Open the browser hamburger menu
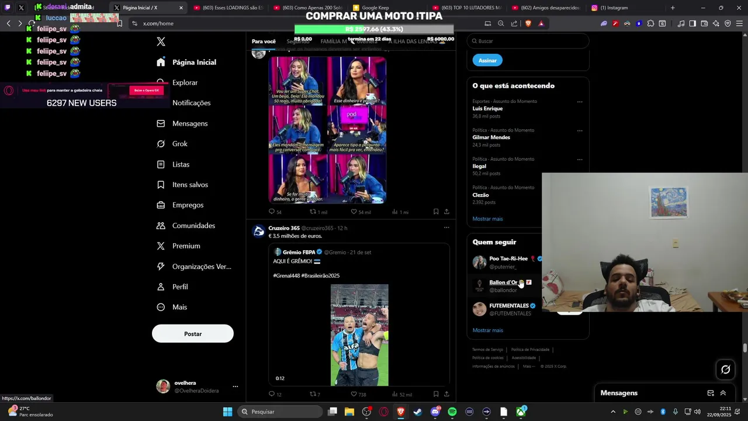The width and height of the screenshot is (748, 421). pos(739,23)
